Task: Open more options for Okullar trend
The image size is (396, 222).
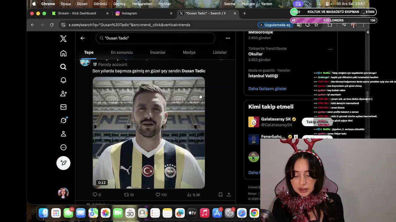Action: pyautogui.click(x=330, y=49)
